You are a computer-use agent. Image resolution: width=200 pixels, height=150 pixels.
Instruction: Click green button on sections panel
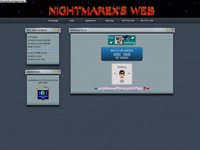(54, 30)
